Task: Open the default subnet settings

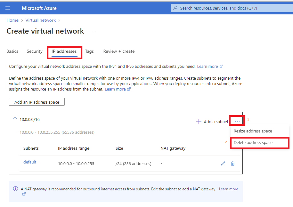Action: pos(30,162)
